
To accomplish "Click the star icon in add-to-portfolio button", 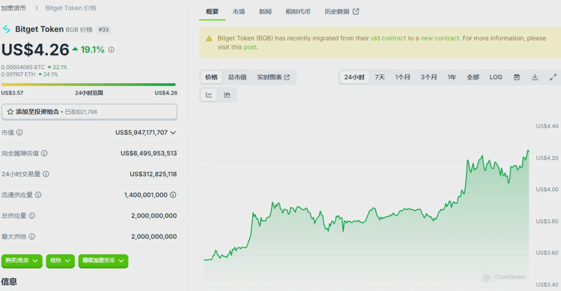I will [10, 112].
